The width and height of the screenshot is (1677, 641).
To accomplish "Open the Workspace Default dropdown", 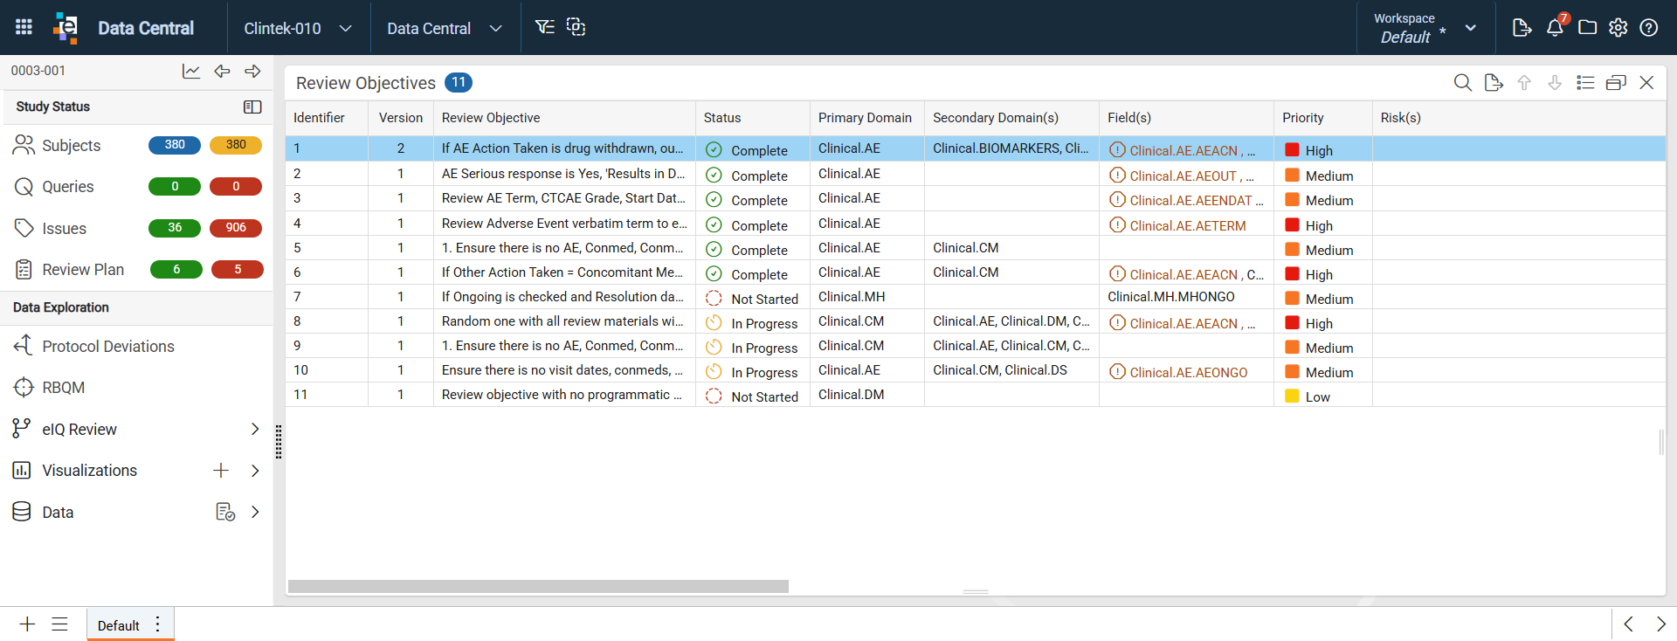I will 1425,28.
